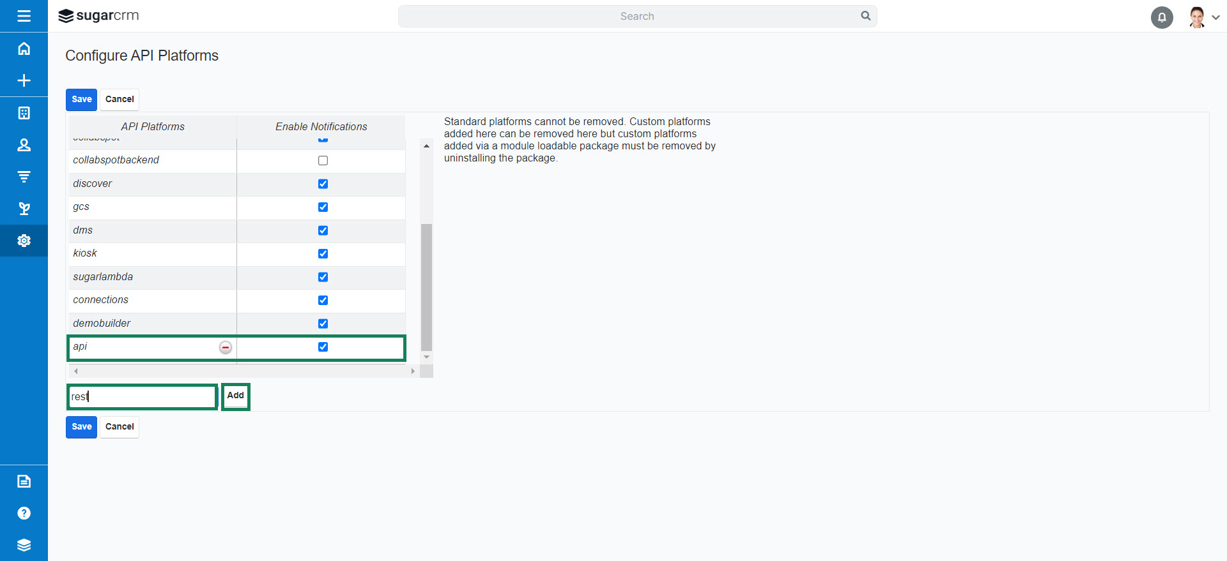Open Accounts module building icon
The width and height of the screenshot is (1227, 561).
(x=24, y=113)
